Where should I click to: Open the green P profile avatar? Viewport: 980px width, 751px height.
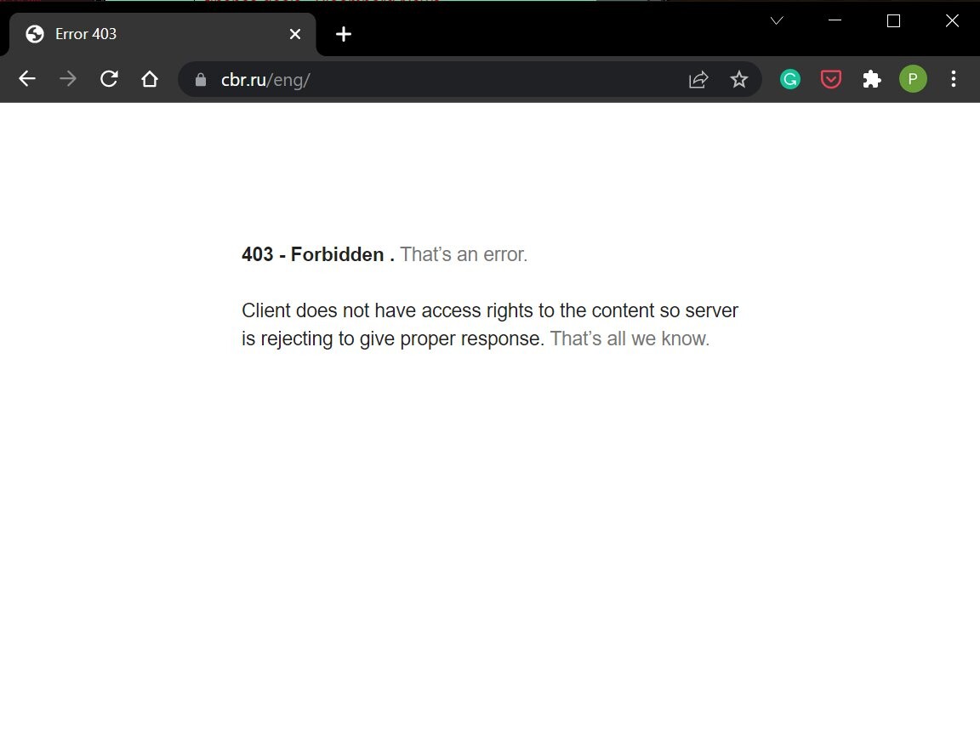click(913, 79)
